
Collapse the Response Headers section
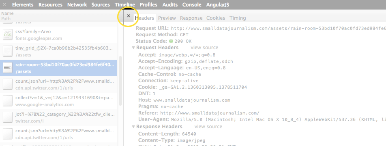pos(133,127)
